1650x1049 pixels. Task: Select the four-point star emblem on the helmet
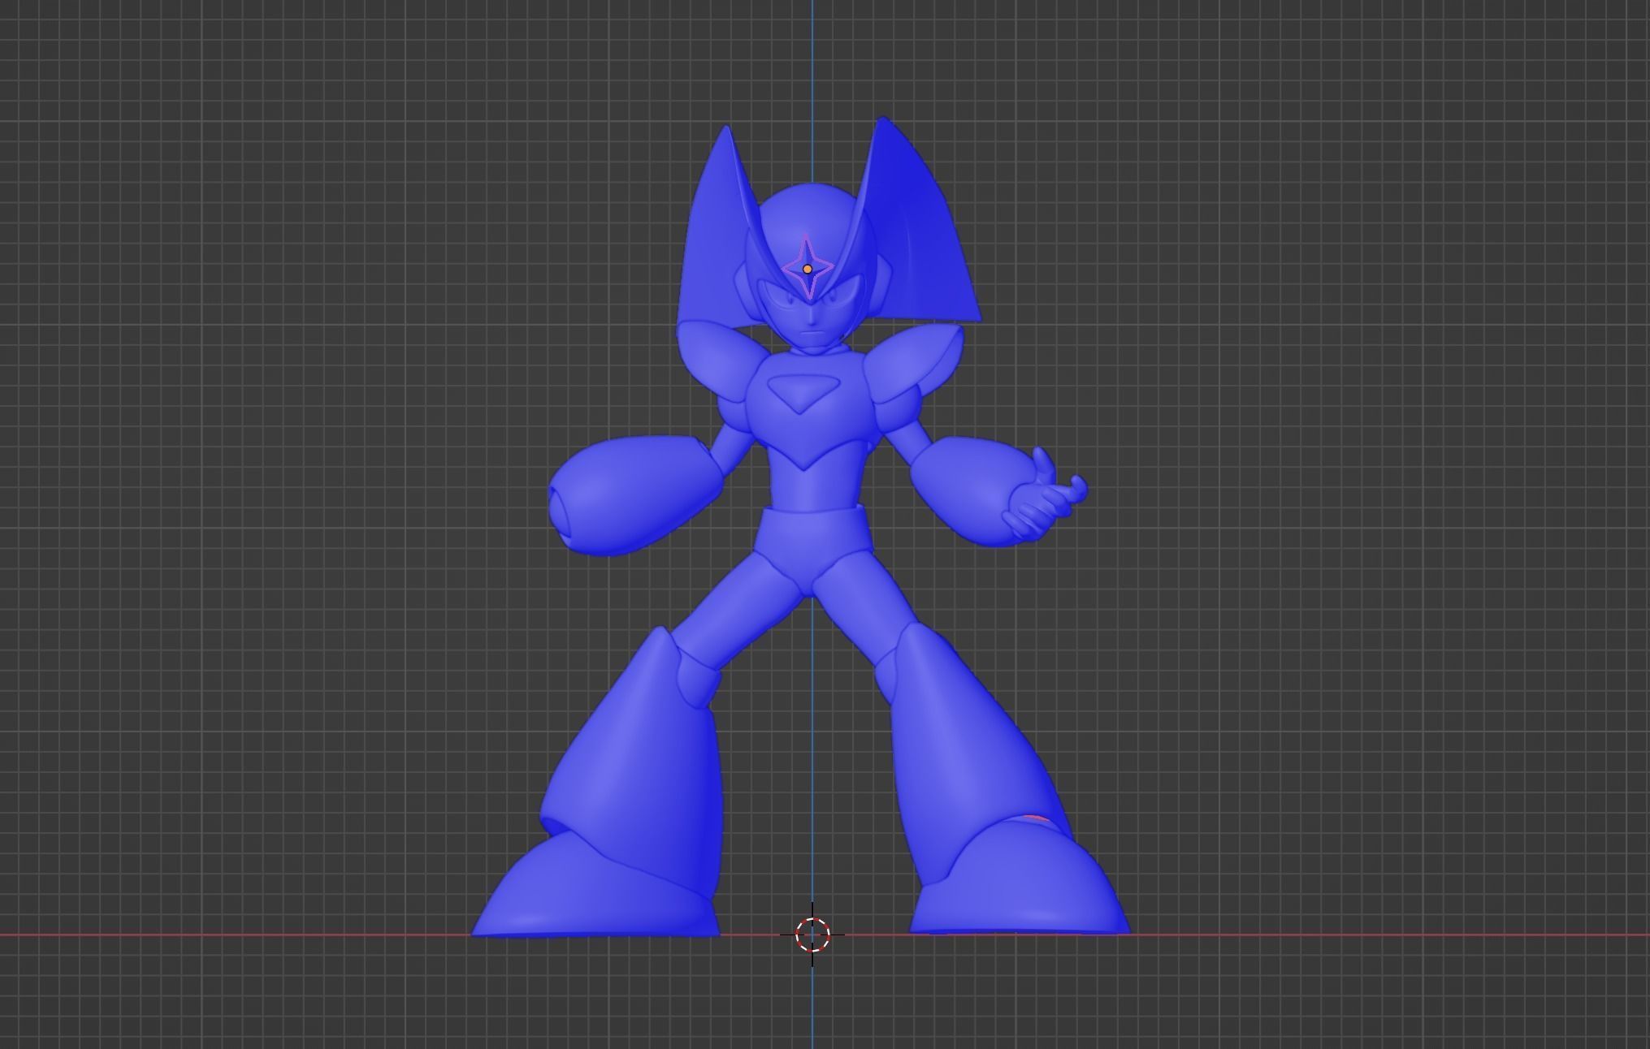tap(808, 266)
